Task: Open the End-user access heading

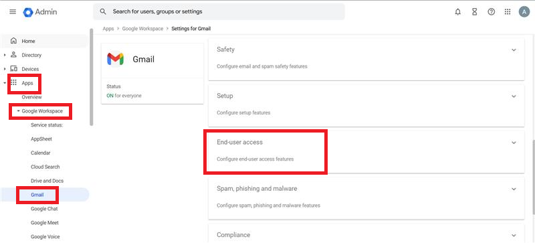Action: [239, 142]
